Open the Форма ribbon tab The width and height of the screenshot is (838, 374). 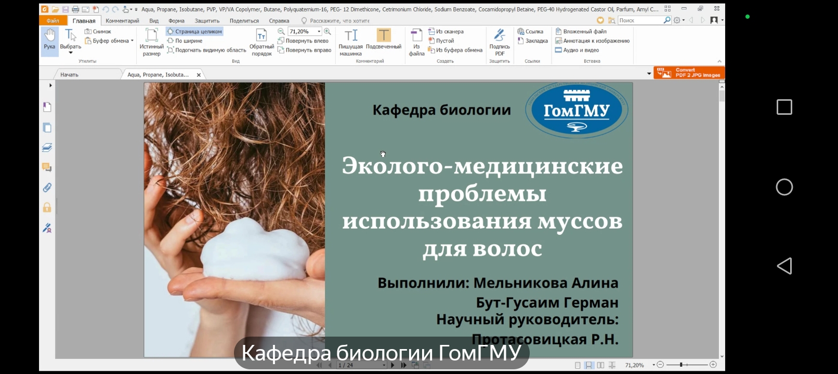point(176,21)
